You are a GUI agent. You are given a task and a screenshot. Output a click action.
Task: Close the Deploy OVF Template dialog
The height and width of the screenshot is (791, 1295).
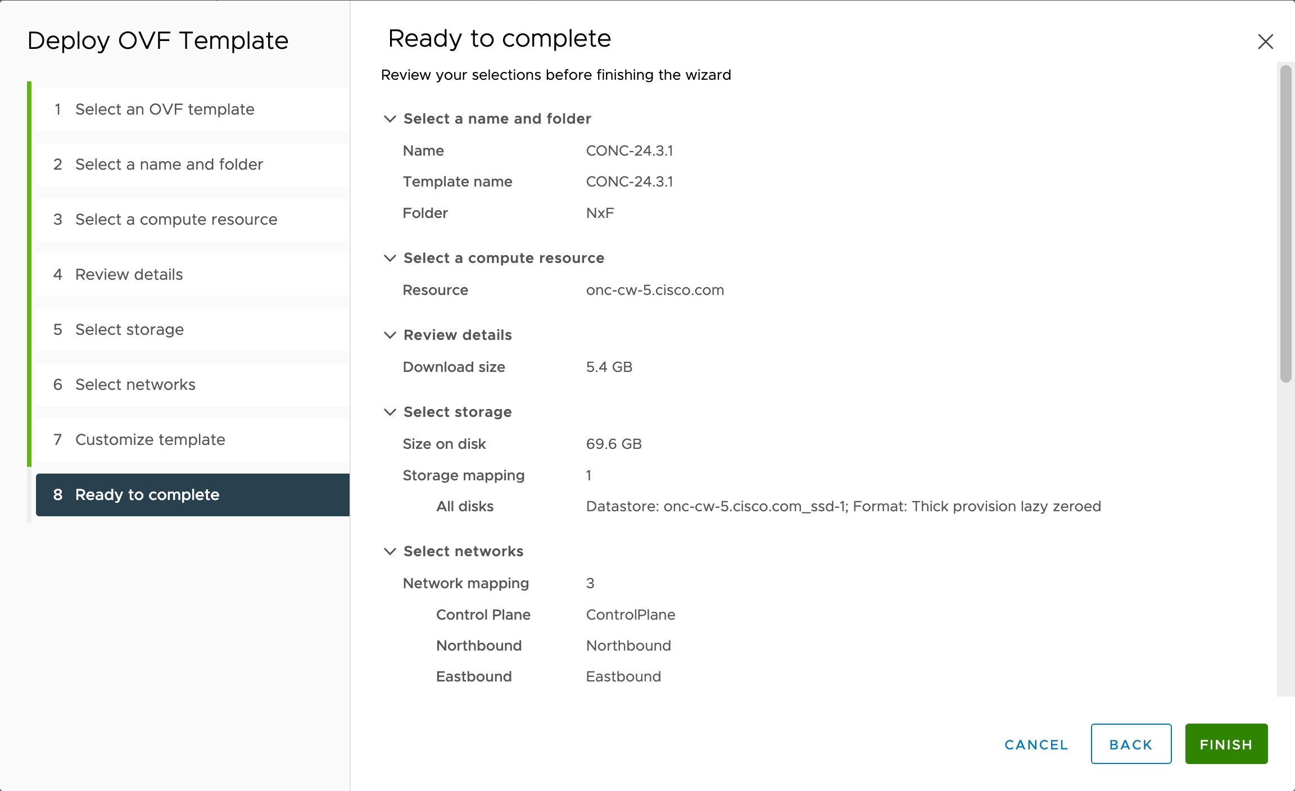click(1265, 41)
